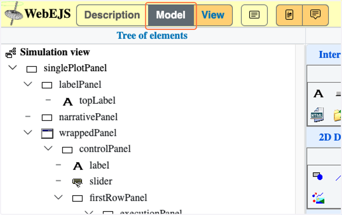
Task: Select the Label element in Interface palette
Action: (x=318, y=93)
